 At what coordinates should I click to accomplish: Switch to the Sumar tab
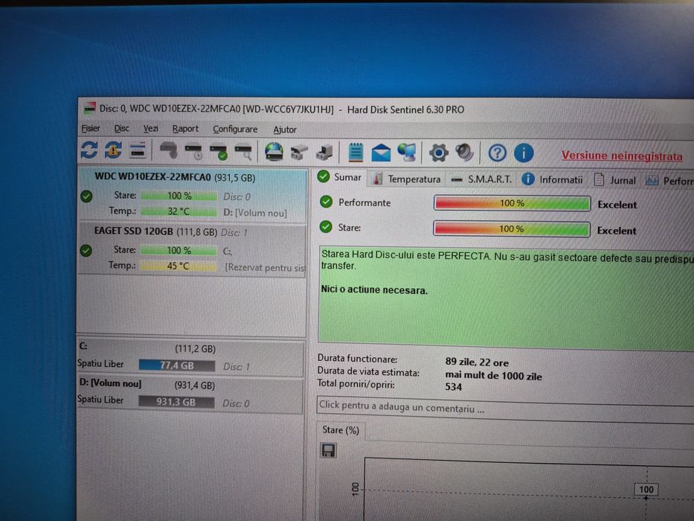[339, 177]
